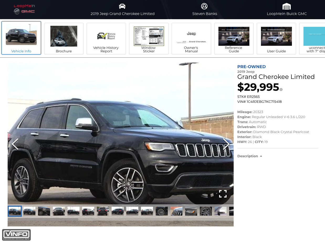The height and width of the screenshot is (243, 325).
Task: Open the Brochure tab
Action: click(x=64, y=39)
